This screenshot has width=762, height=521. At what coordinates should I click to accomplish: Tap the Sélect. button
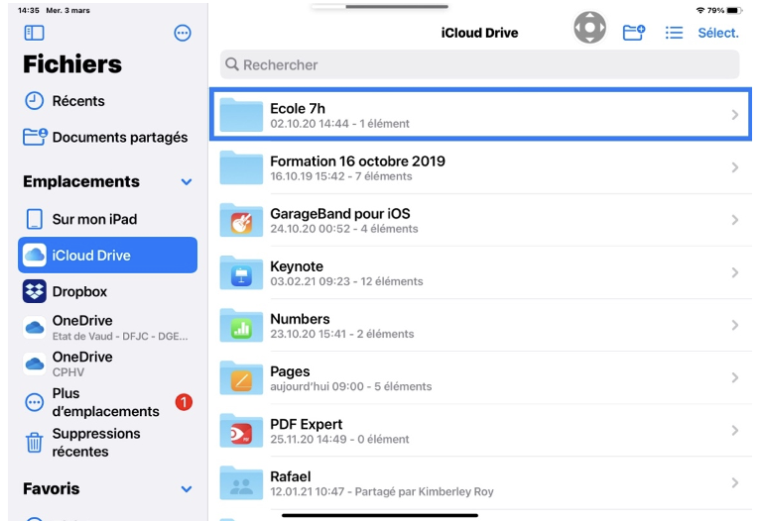pos(717,33)
